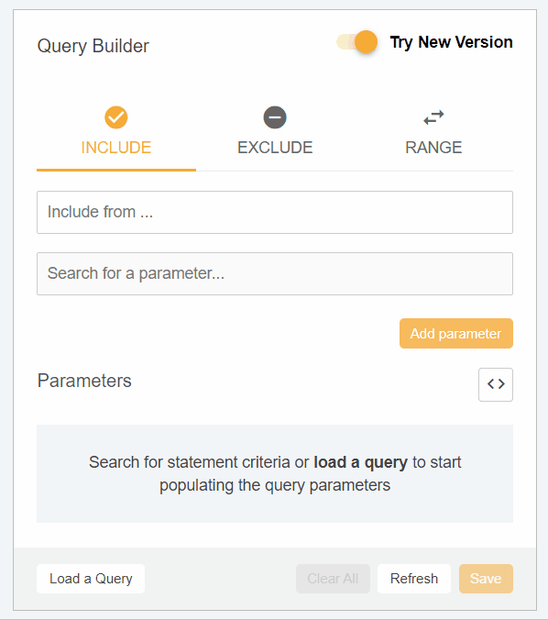
Task: Click the bold 'load a query' link
Action: coord(360,462)
